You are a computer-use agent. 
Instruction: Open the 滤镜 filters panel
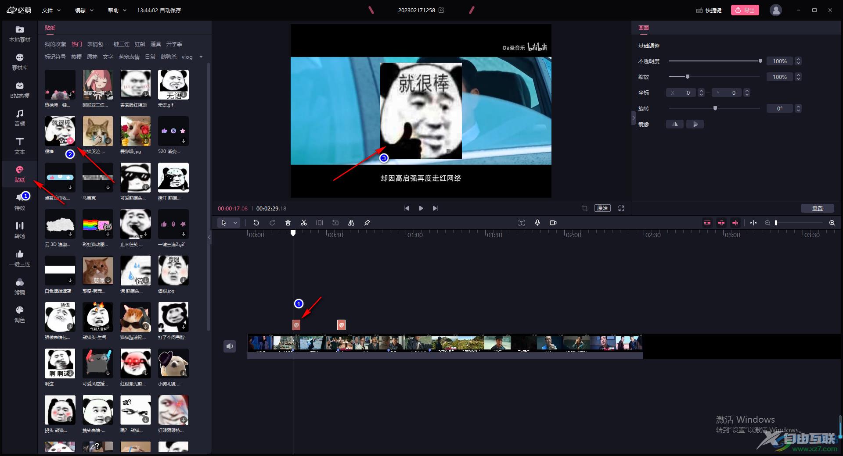[x=20, y=286]
